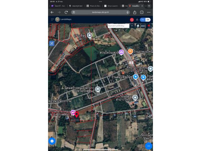Viewport: 201px width, 151px height.
Task: Focus the place search input field
Action: pyautogui.click(x=118, y=26)
